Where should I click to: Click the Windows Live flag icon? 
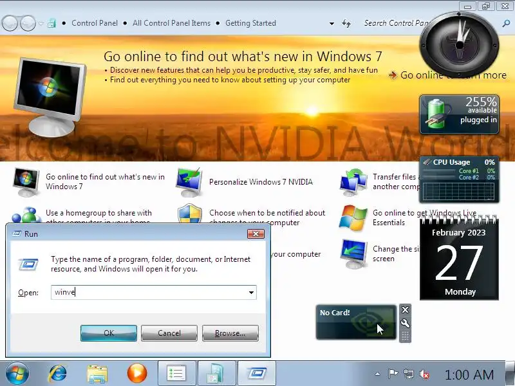tap(353, 217)
